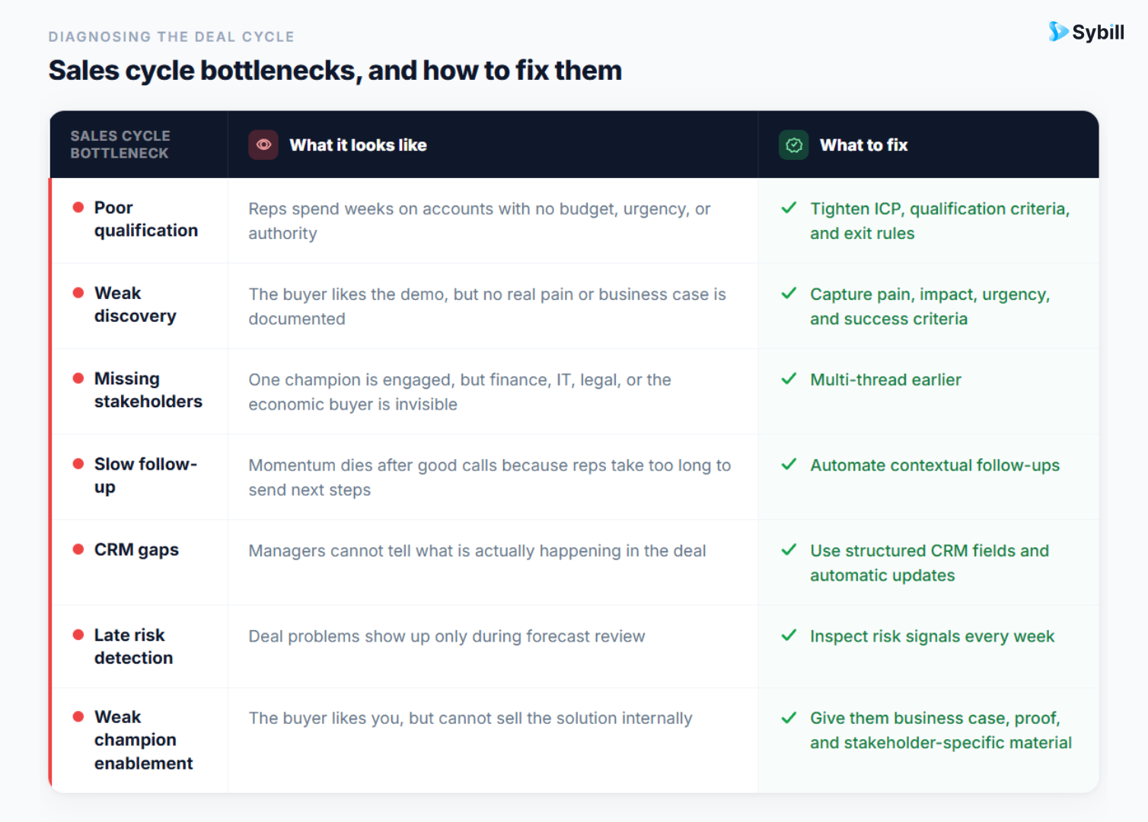Click the 'Sales cycle bottlenecks, and how to fix them' title

(x=335, y=71)
